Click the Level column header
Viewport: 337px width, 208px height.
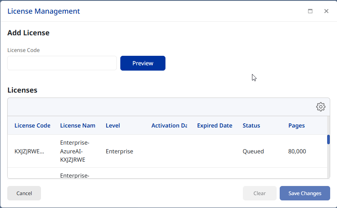(x=113, y=126)
